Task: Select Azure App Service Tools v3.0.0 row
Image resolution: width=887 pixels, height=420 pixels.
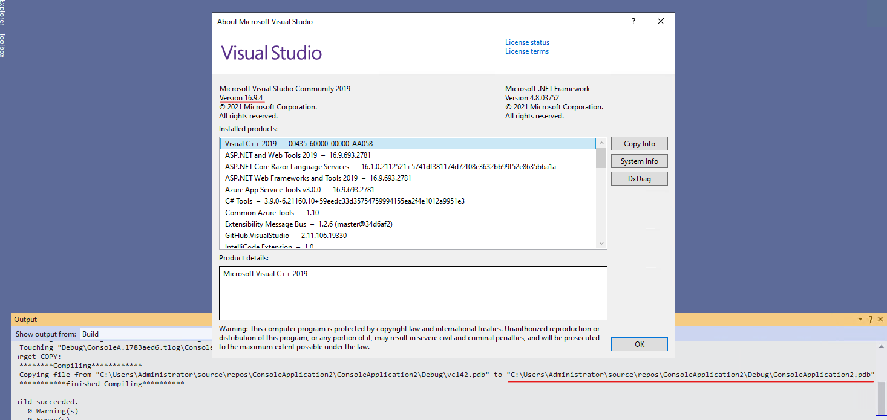Action: click(x=408, y=190)
